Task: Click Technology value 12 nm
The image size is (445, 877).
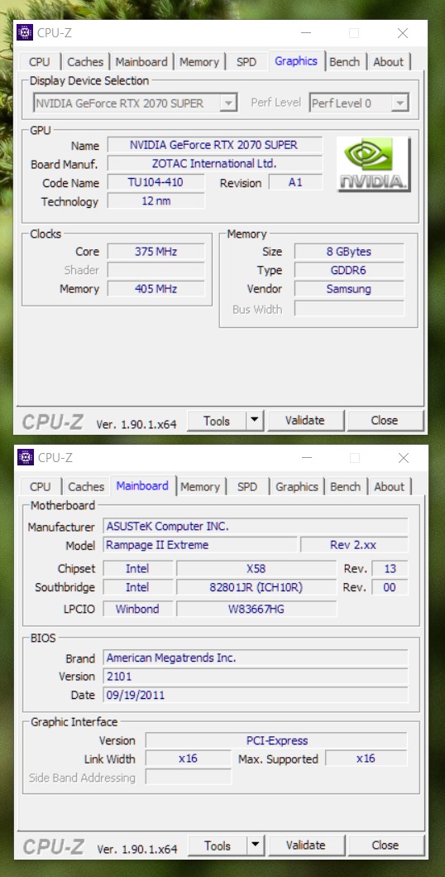Action: click(156, 200)
